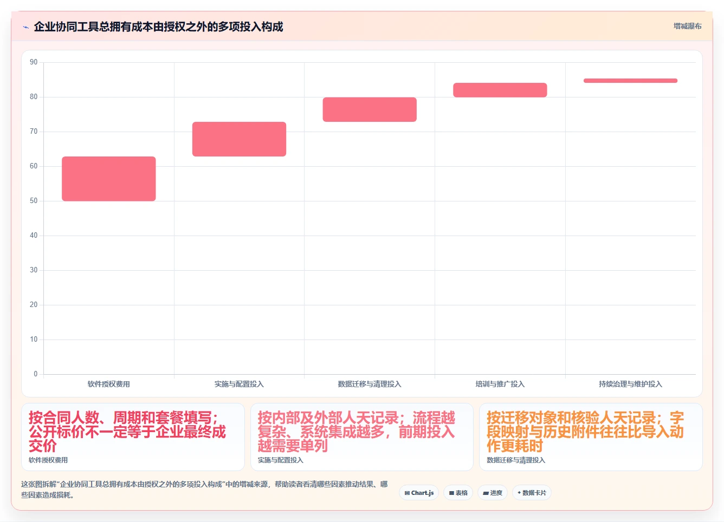The image size is (724, 522).
Task: Click the Chart.js tag chip
Action: coord(419,493)
